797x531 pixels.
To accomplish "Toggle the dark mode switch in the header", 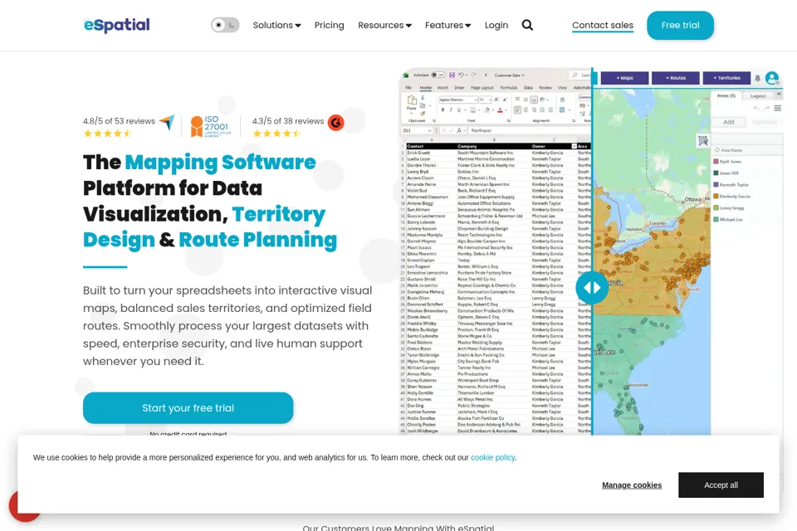I will (x=225, y=25).
